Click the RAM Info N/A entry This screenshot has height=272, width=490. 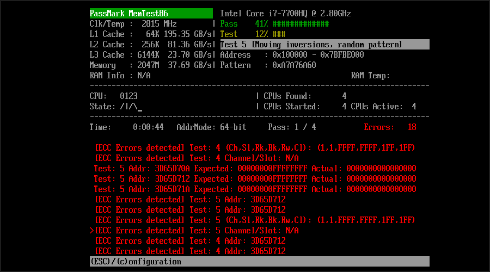[x=120, y=75]
